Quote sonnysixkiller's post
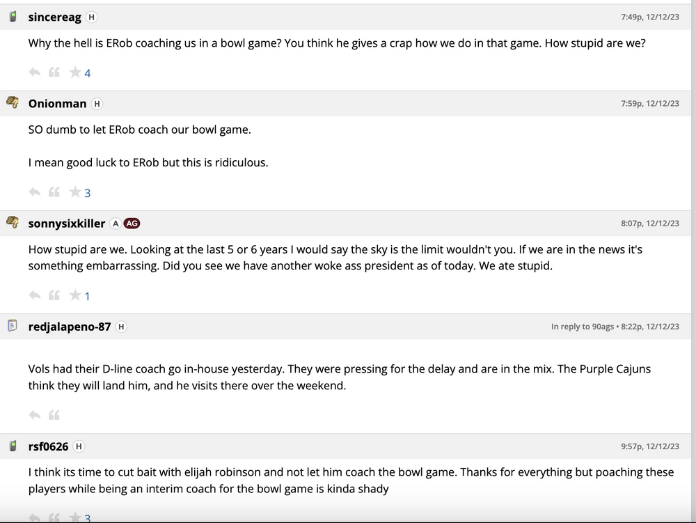Image resolution: width=696 pixels, height=523 pixels. pyautogui.click(x=54, y=295)
